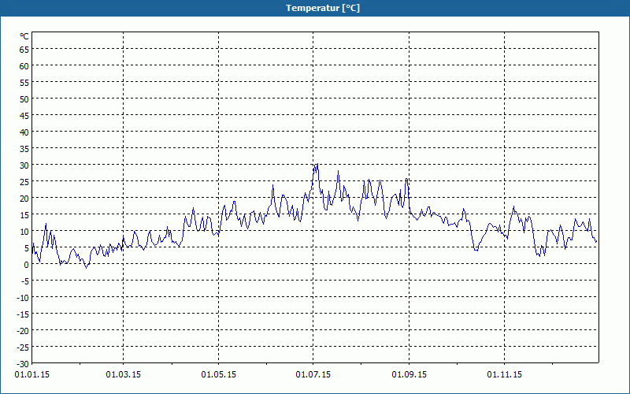Image resolution: width=630 pixels, height=394 pixels.
Task: Select the -15 degree axis label
Action: [x=23, y=314]
